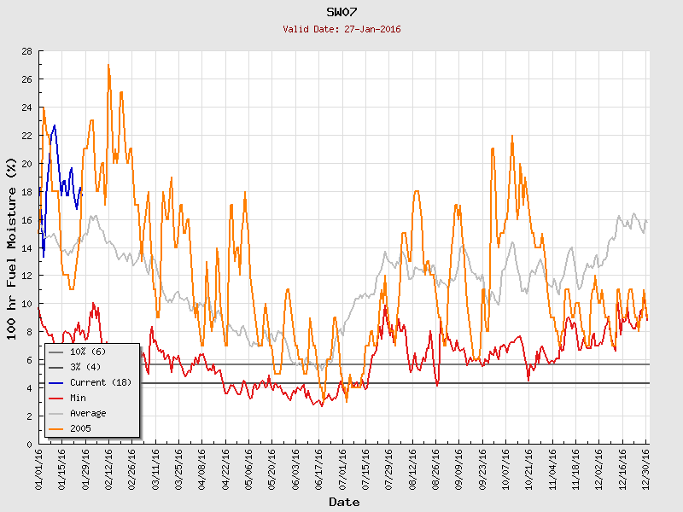Click the y-axis value 28
The image size is (683, 512).
point(26,52)
